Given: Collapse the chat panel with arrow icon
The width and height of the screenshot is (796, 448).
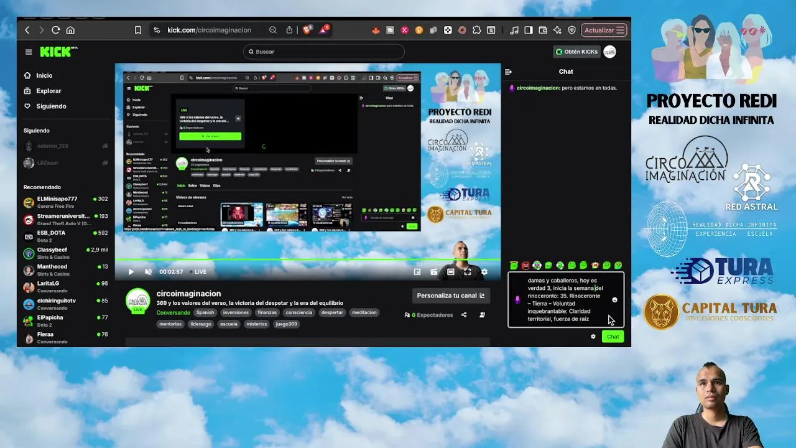Looking at the screenshot, I should pos(508,72).
